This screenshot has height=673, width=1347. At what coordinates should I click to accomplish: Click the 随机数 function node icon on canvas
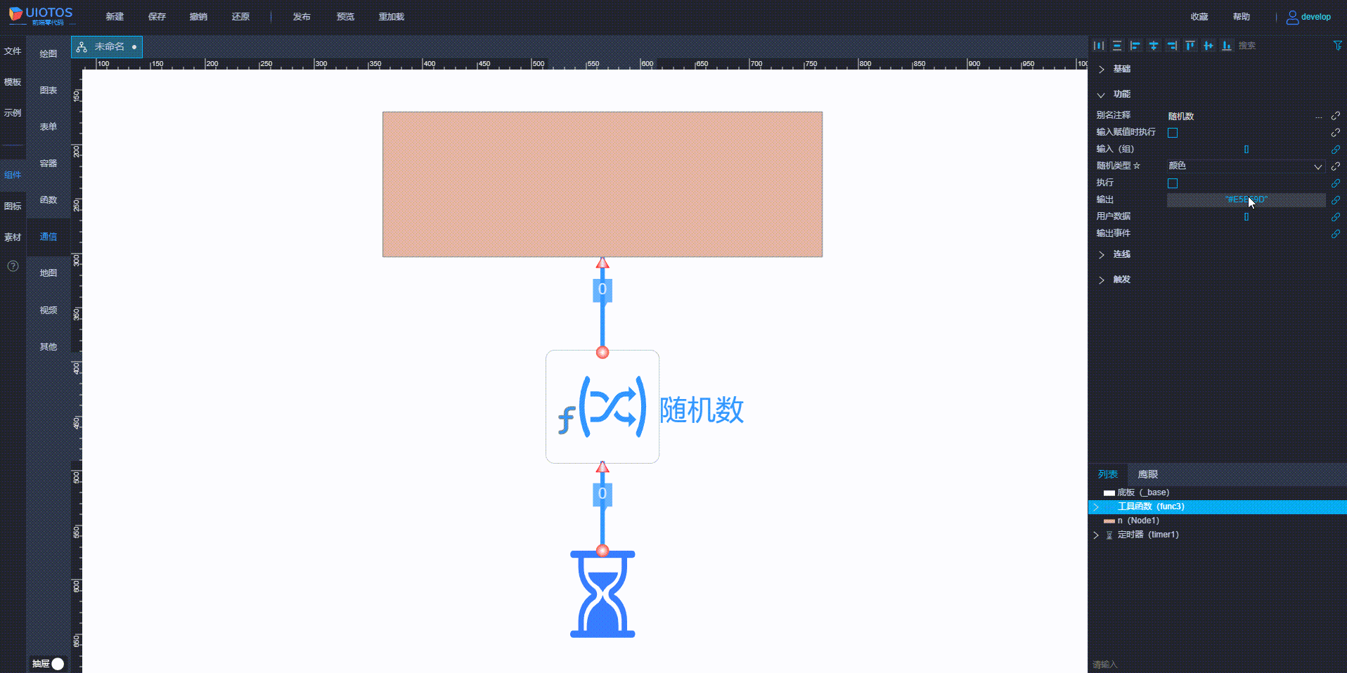602,407
